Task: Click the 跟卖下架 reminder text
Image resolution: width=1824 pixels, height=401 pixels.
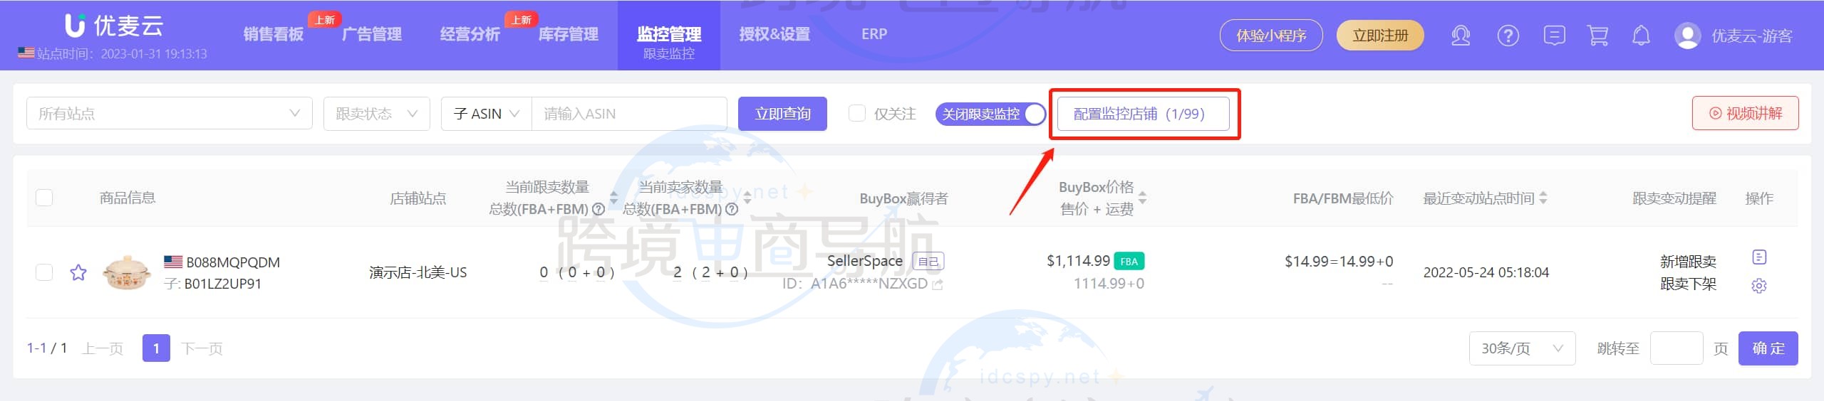Action: pyautogui.click(x=1688, y=284)
